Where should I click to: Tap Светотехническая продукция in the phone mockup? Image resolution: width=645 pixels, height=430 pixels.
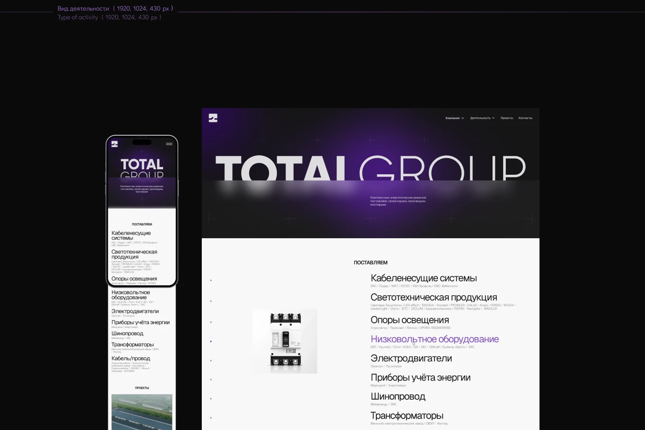click(134, 254)
